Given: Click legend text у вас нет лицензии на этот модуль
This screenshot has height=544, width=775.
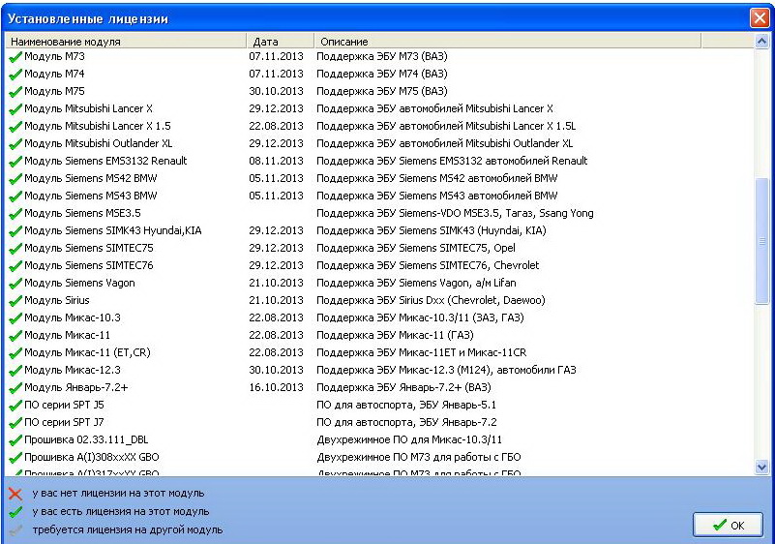Looking at the screenshot, I should tap(118, 493).
